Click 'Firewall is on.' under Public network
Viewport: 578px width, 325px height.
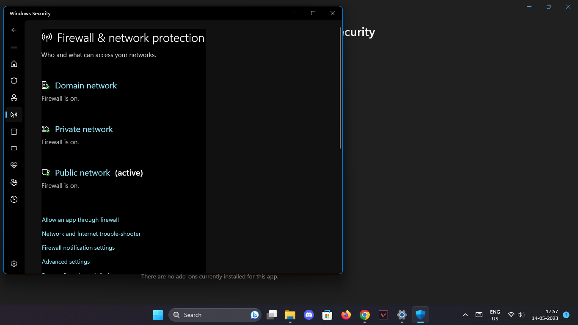[x=60, y=186]
